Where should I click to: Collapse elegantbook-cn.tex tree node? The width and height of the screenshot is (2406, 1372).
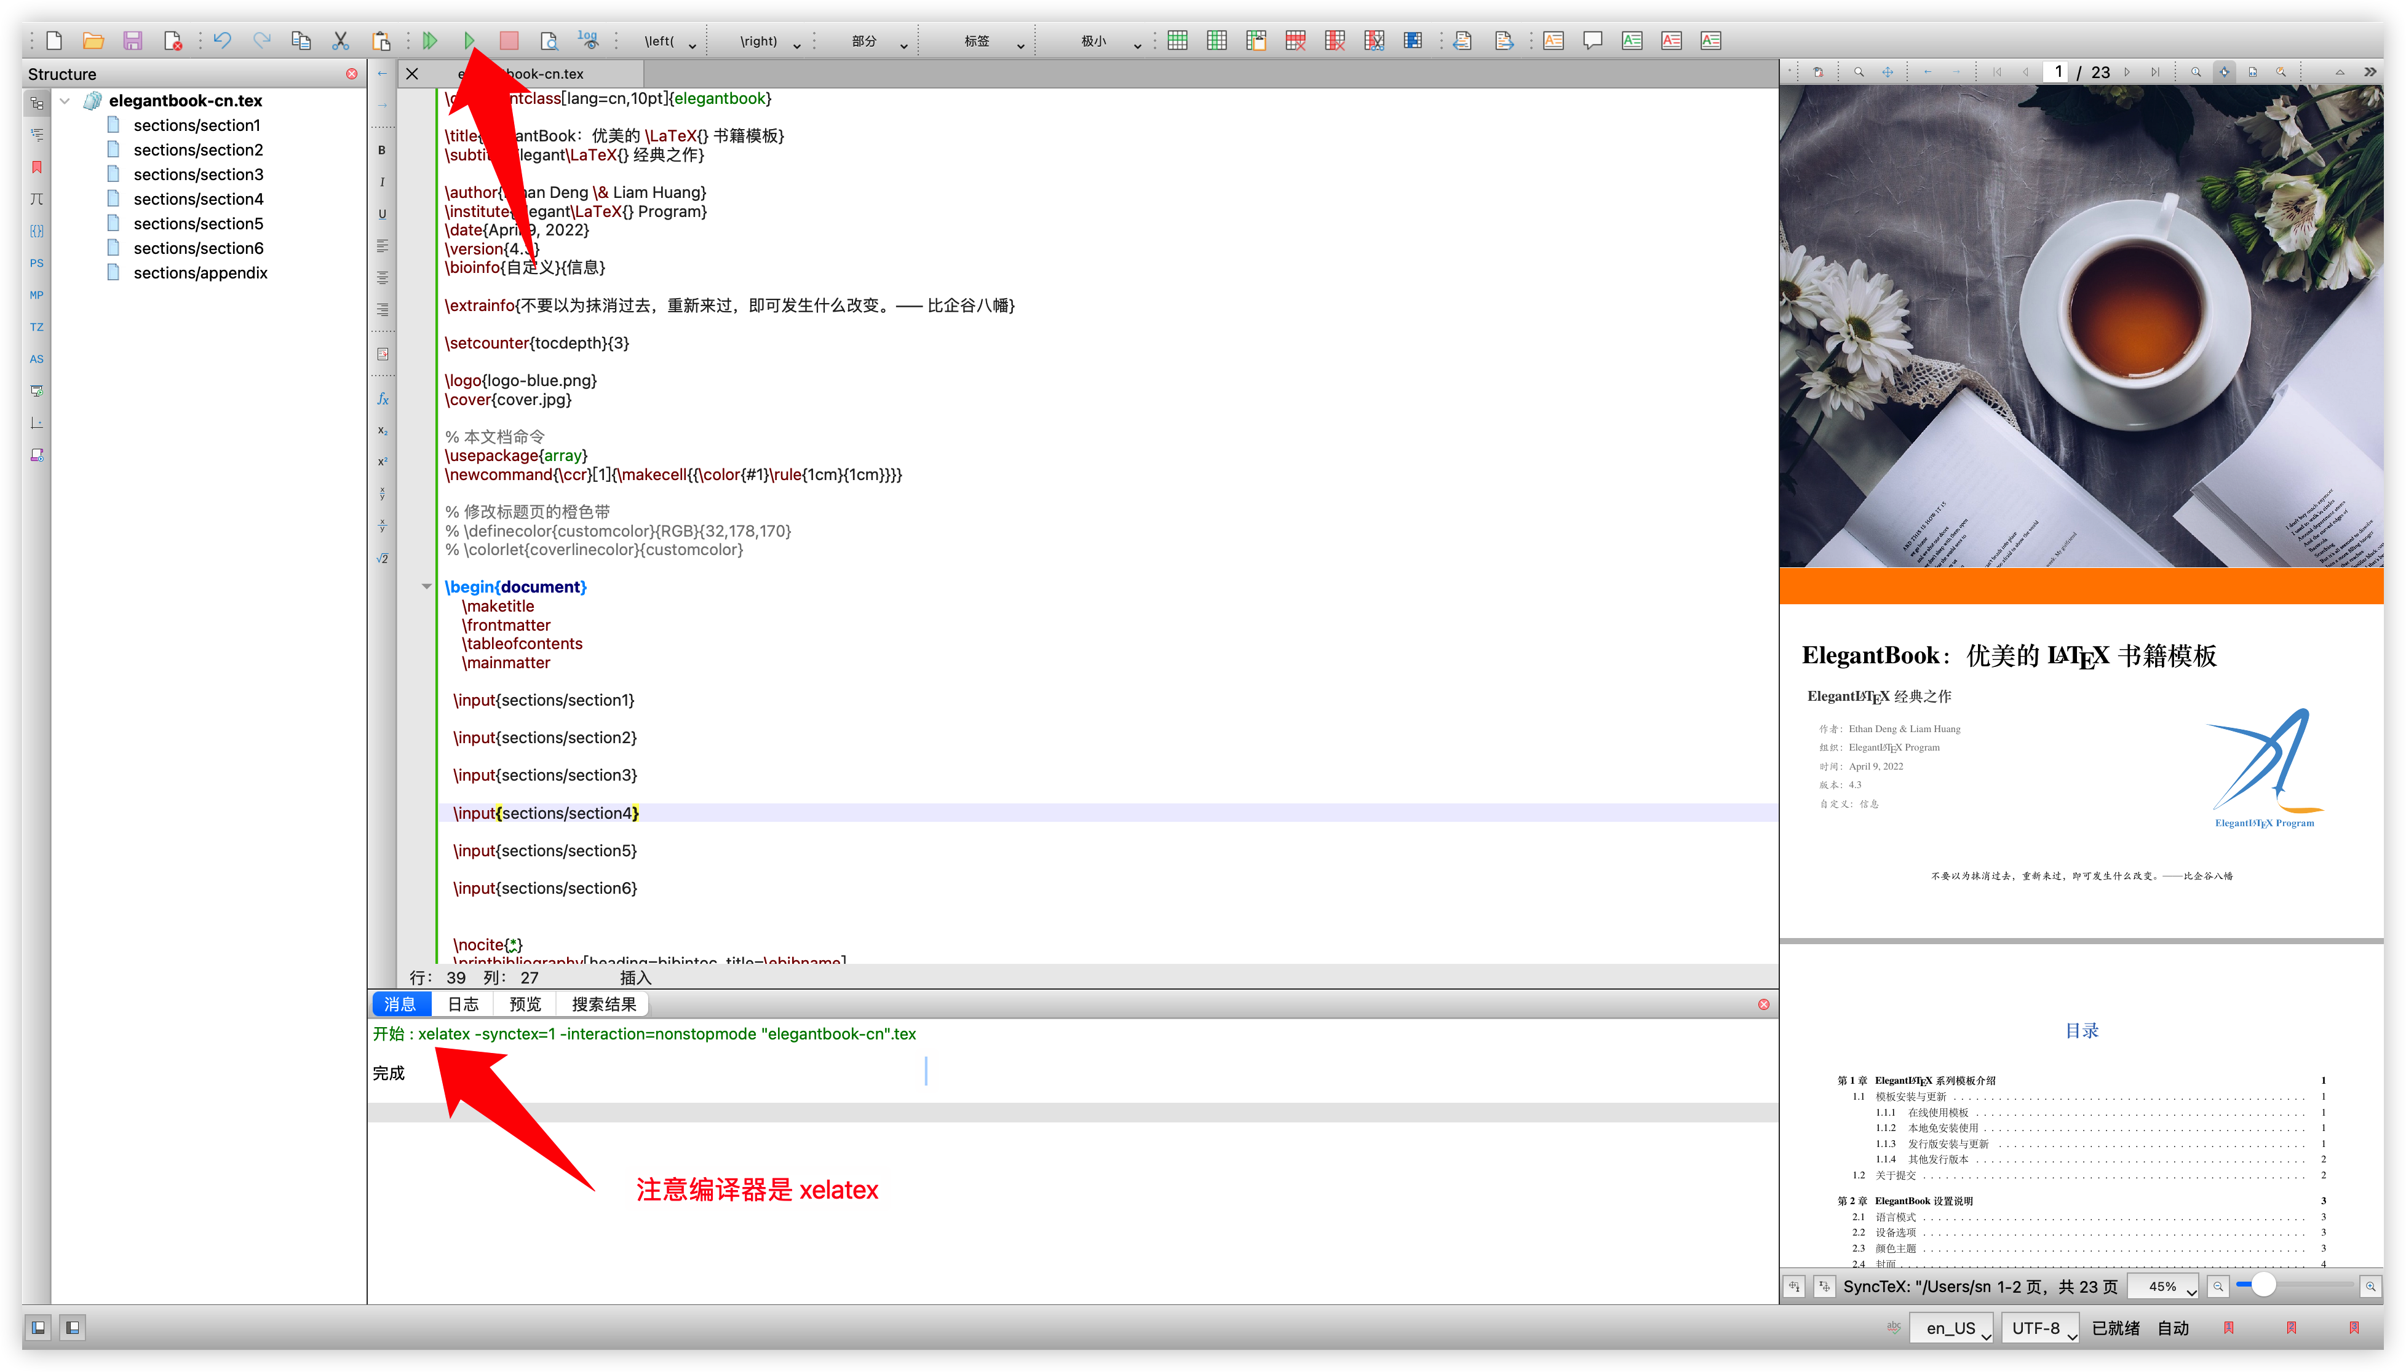click(65, 101)
